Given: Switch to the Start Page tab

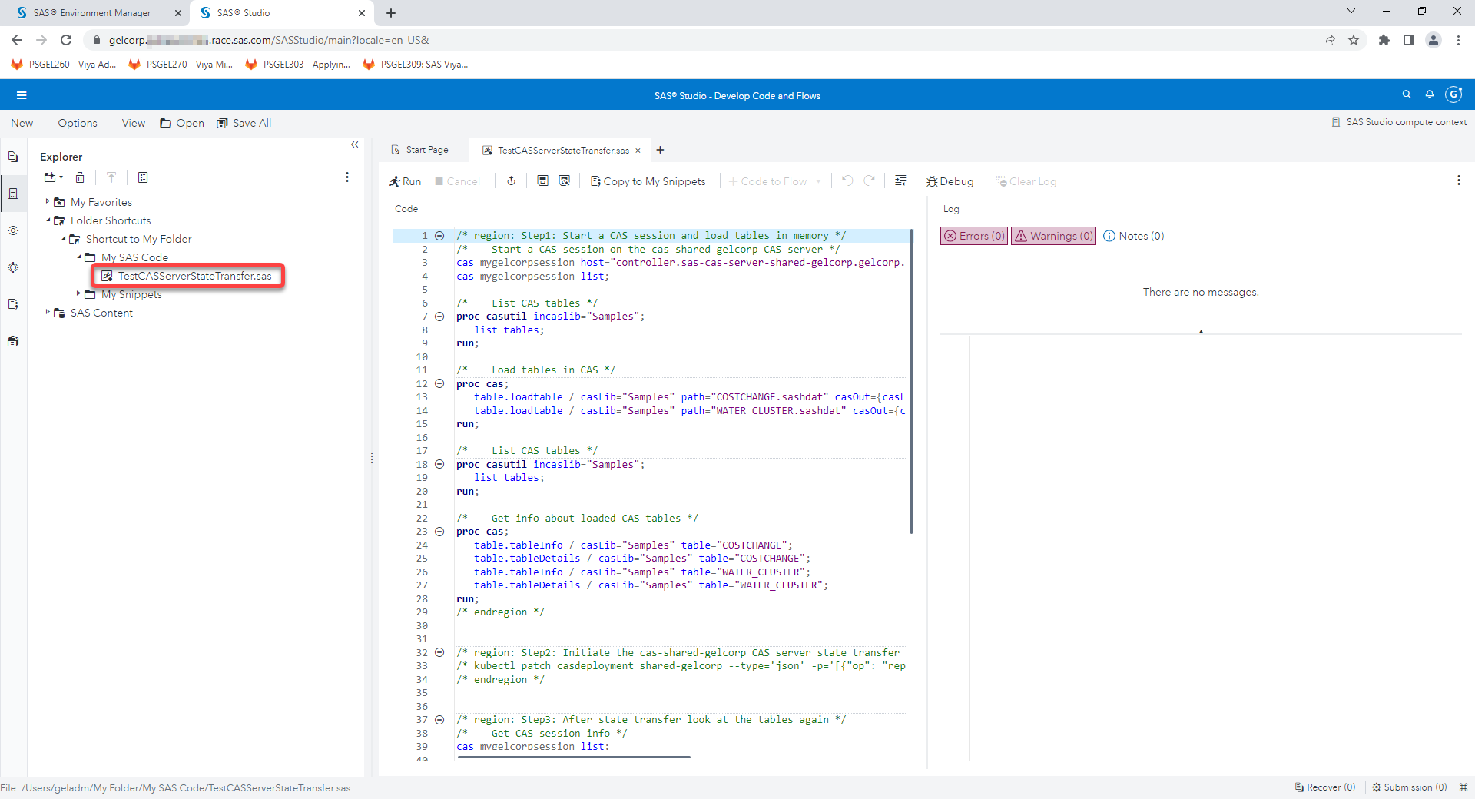Looking at the screenshot, I should point(420,150).
